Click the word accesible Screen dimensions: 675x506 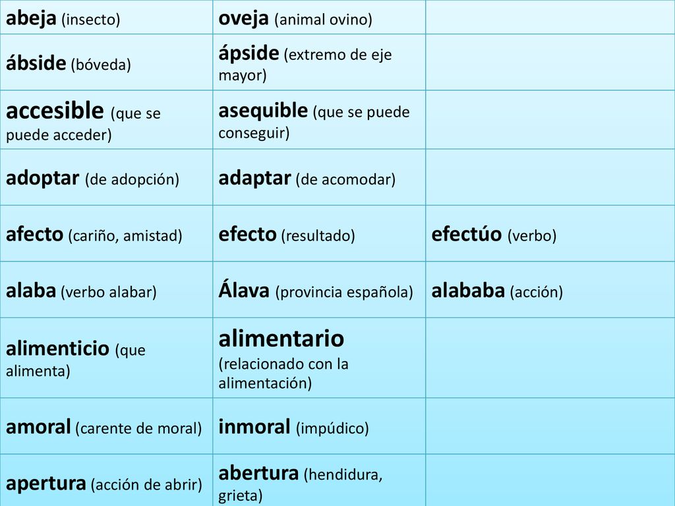point(55,111)
